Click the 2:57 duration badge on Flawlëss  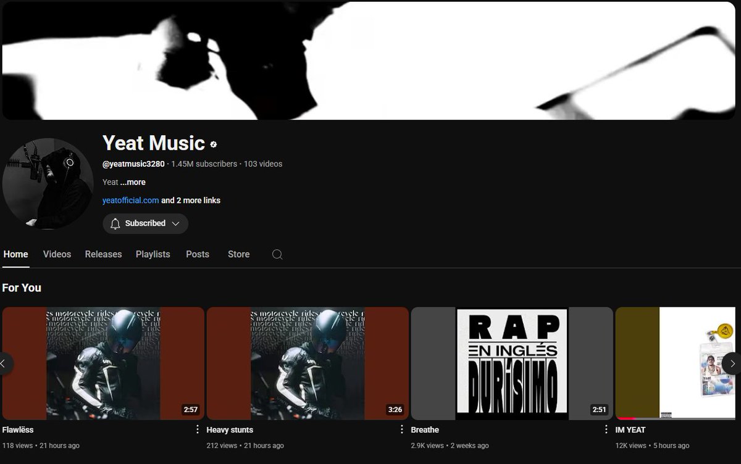[x=190, y=410]
